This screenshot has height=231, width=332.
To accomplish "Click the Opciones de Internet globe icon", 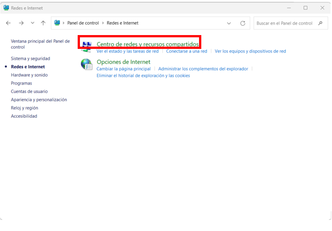I will click(86, 64).
